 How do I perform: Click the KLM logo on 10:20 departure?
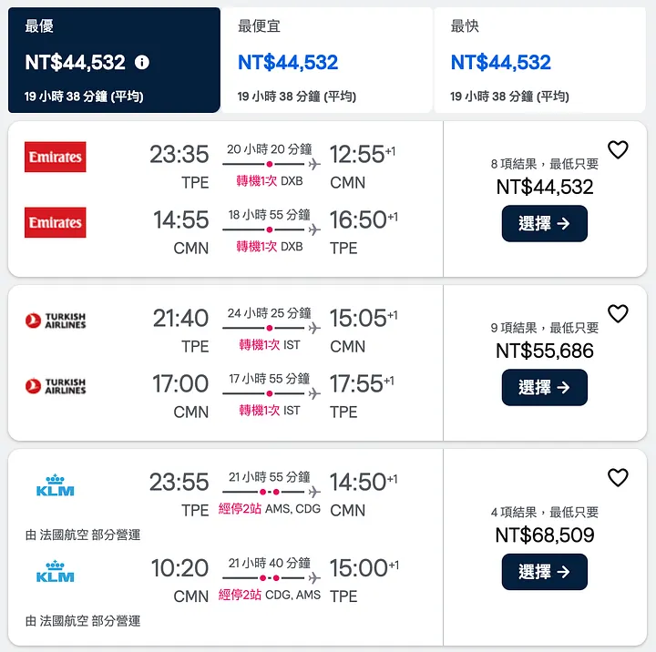coord(56,571)
